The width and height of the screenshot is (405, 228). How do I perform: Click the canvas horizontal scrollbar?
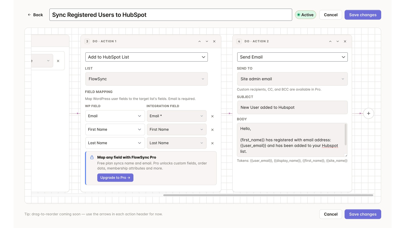click(x=268, y=195)
